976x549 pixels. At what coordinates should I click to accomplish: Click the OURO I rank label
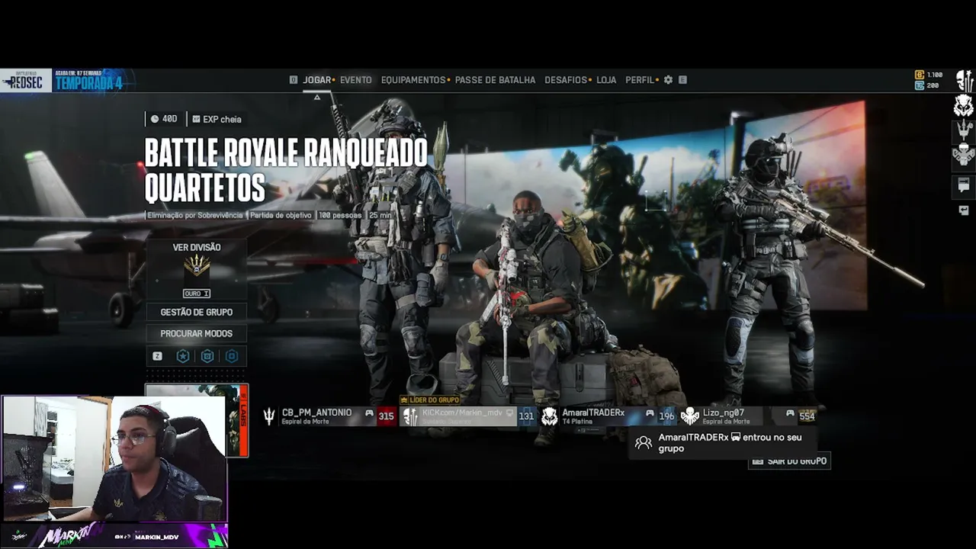(x=197, y=294)
